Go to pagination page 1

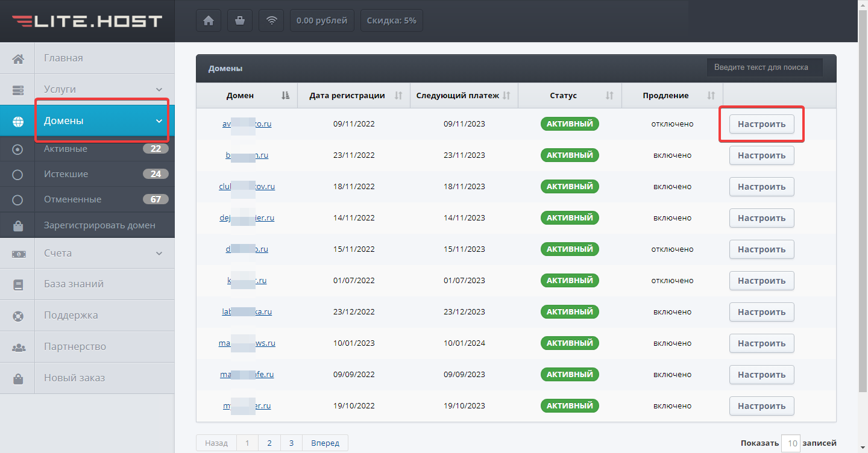[247, 443]
